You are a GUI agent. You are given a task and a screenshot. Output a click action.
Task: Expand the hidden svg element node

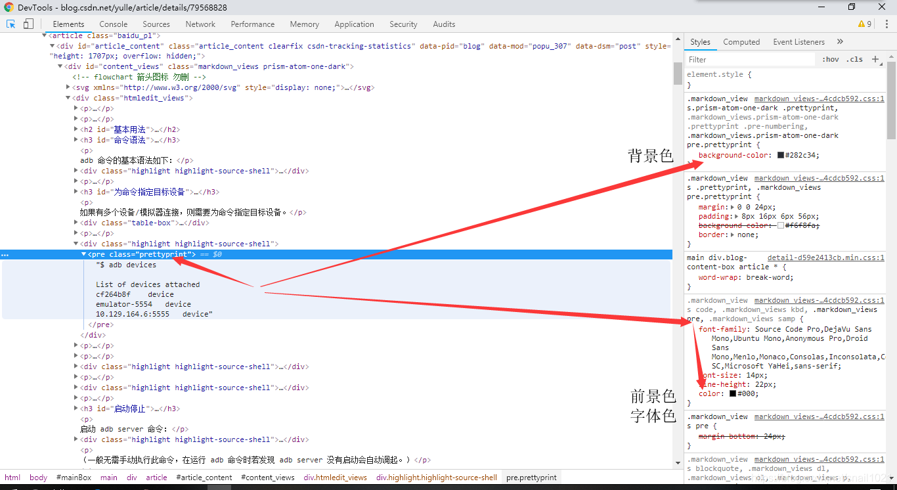tap(68, 87)
